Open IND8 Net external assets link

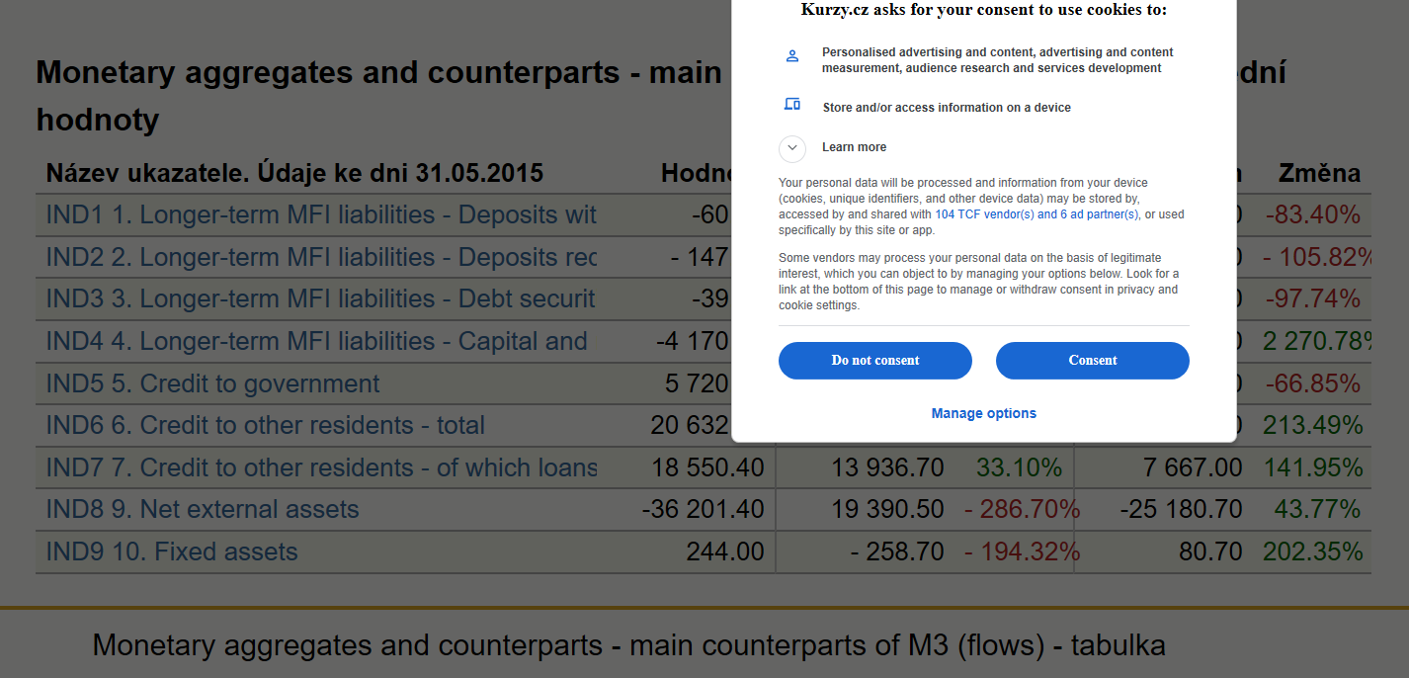pyautogui.click(x=203, y=509)
